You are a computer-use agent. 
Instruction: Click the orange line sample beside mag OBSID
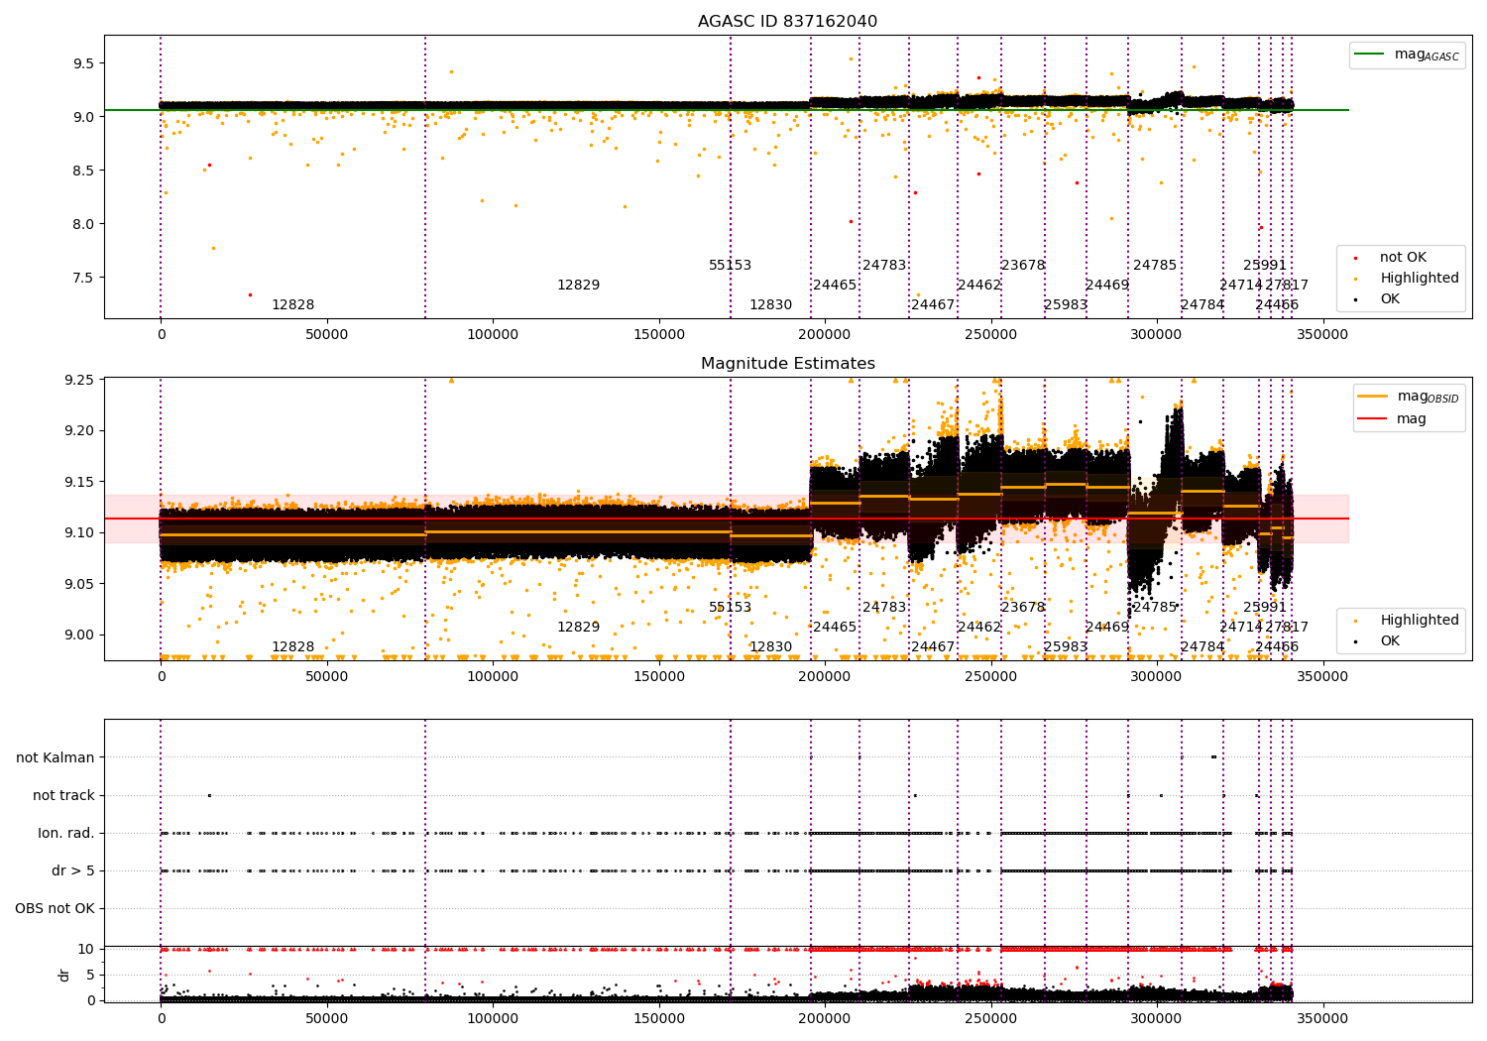click(1373, 397)
